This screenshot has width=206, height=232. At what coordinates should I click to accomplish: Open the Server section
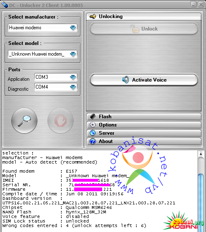point(144,133)
